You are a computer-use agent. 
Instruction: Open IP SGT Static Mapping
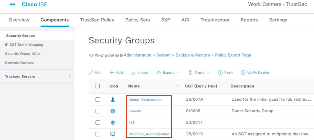(24, 45)
